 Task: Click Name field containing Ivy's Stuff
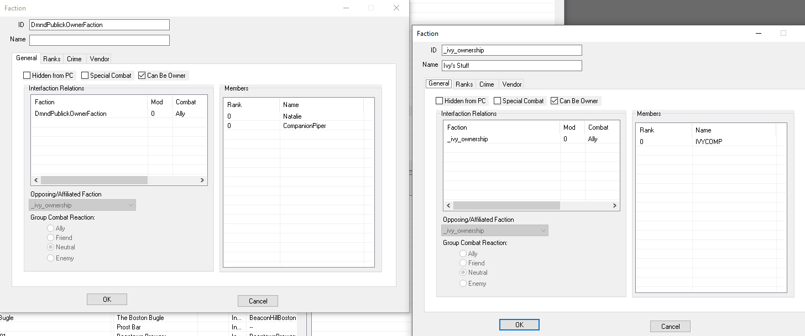click(x=512, y=66)
